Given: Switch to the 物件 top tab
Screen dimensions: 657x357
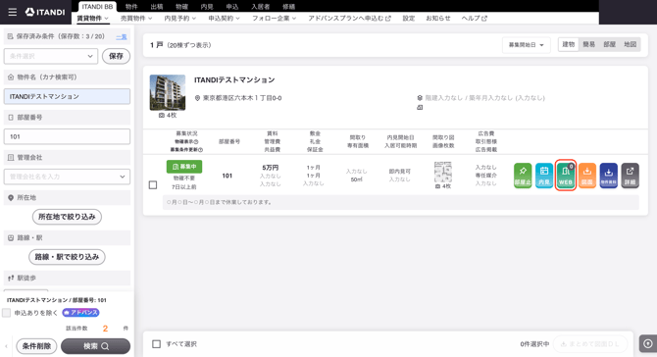Looking at the screenshot, I should click(x=131, y=7).
